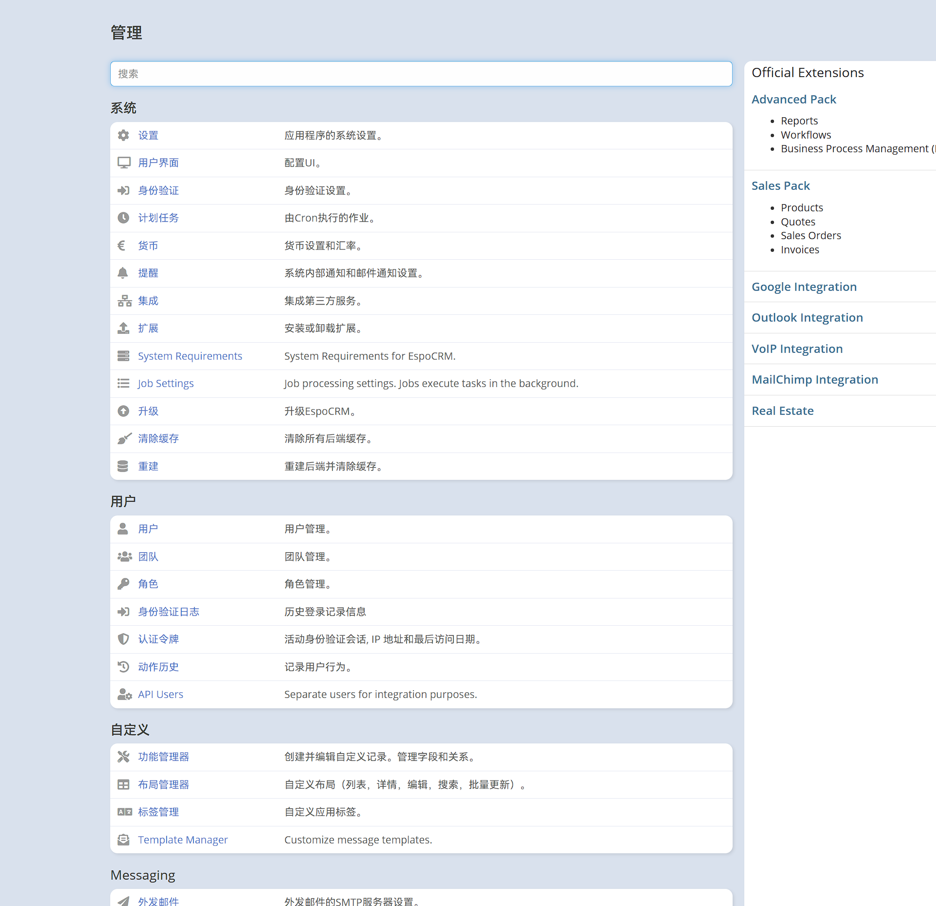Click the user-cog icon beside API Users
The height and width of the screenshot is (906, 936).
tap(124, 694)
